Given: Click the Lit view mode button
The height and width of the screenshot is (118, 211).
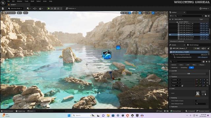Looking at the screenshot, I should point(19,13).
